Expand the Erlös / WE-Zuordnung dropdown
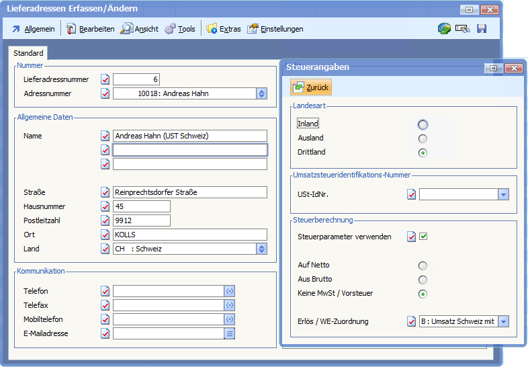The height and width of the screenshot is (367, 528). coord(503,322)
